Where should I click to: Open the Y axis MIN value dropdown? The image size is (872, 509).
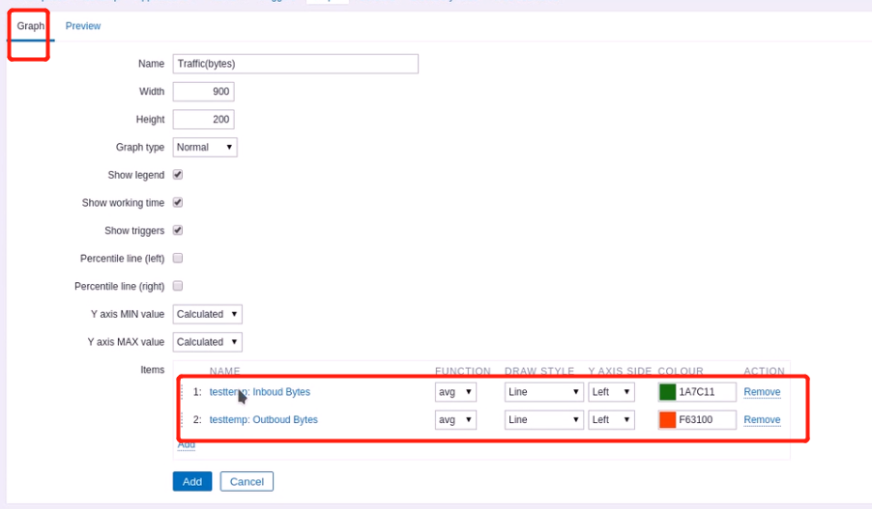208,314
